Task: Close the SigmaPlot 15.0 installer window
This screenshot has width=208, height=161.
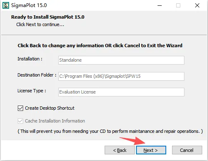Action: (197, 5)
